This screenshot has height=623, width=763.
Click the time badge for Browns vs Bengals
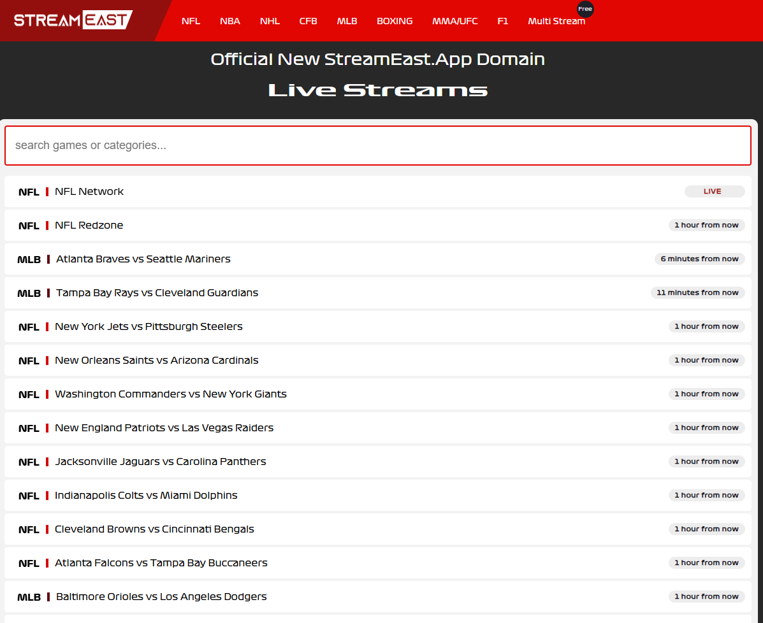706,529
